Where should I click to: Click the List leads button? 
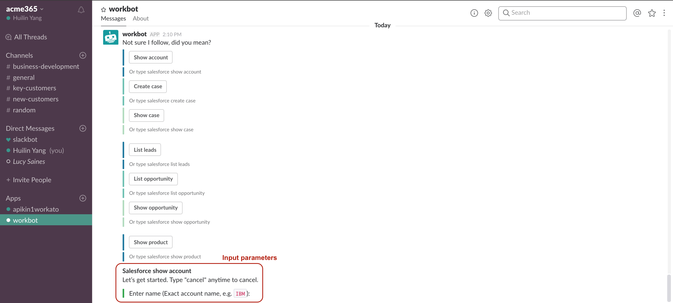pyautogui.click(x=145, y=149)
